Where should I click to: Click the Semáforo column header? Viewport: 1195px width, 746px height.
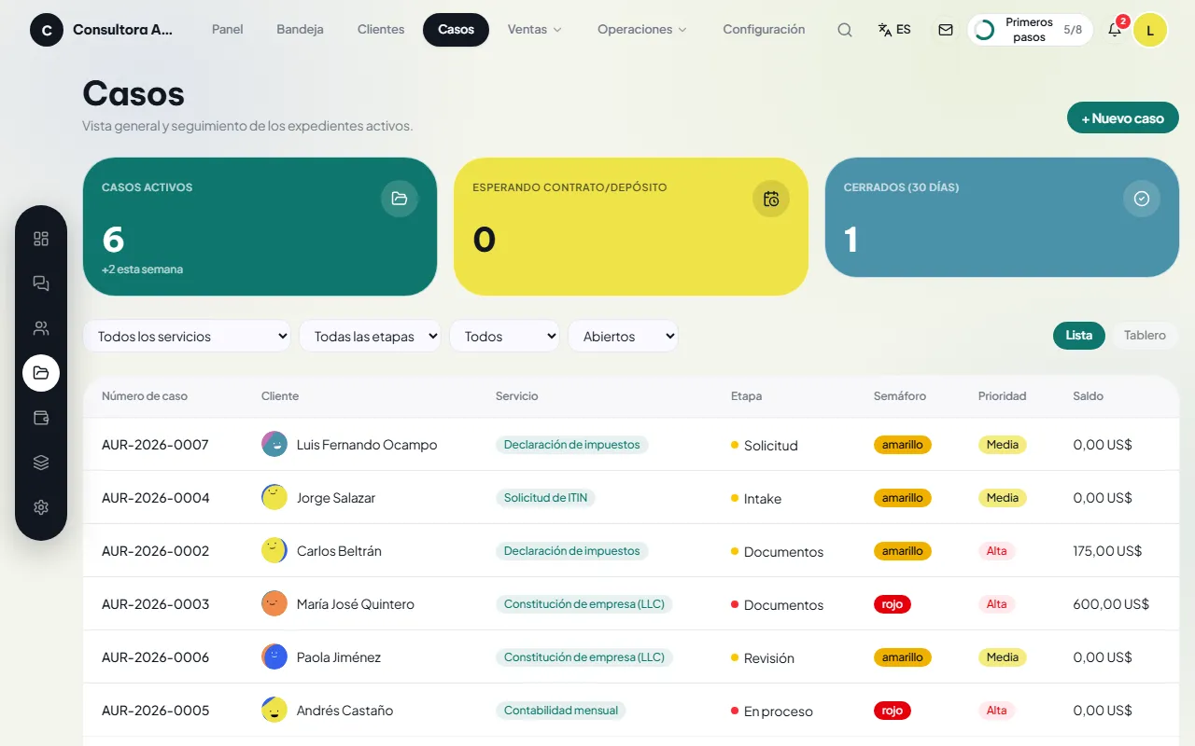coord(900,396)
